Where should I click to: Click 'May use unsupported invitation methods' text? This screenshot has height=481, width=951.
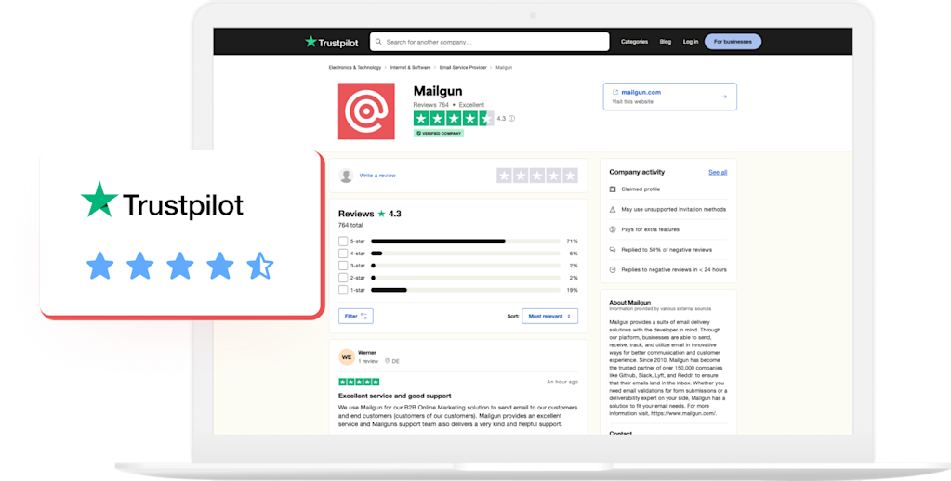click(x=673, y=209)
